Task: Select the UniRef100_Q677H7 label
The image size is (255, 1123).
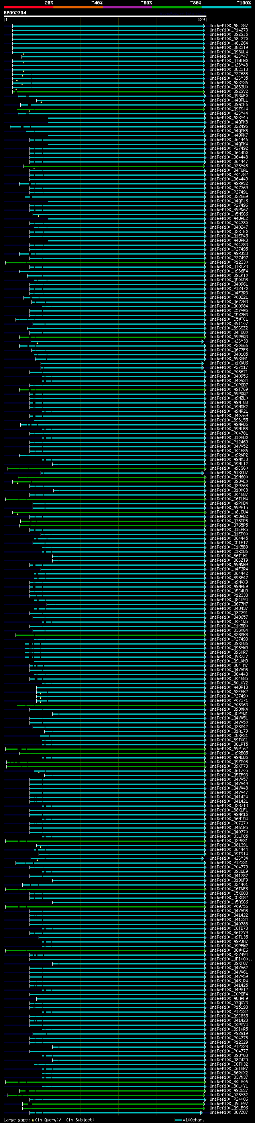Action: coord(229,604)
